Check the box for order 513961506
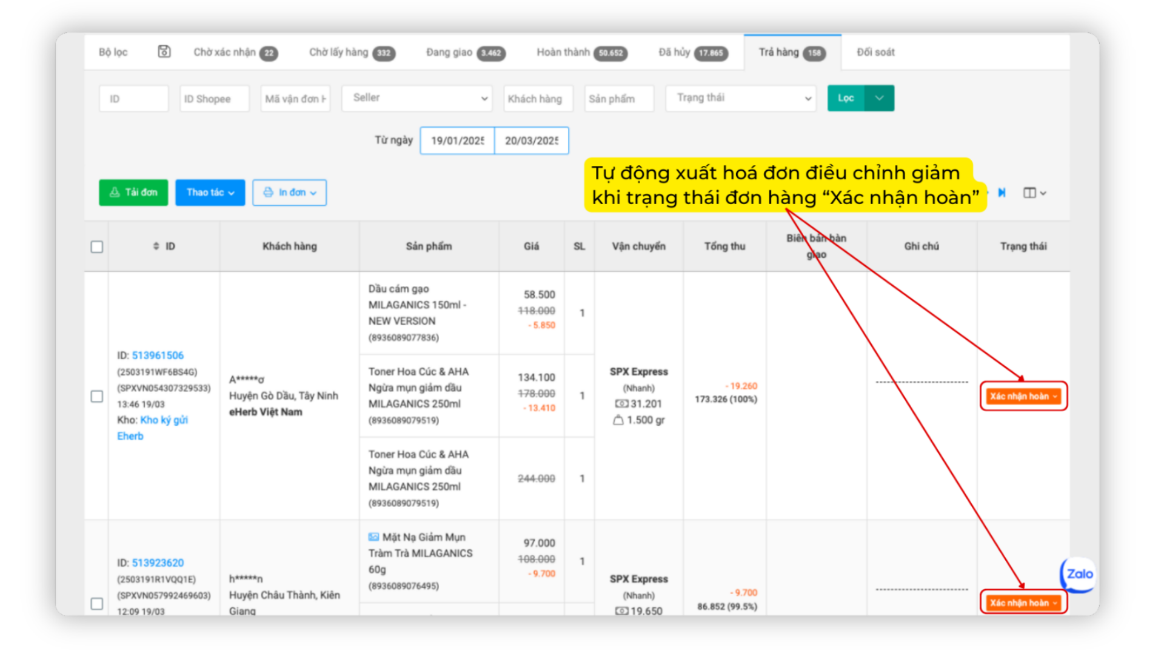 97,396
